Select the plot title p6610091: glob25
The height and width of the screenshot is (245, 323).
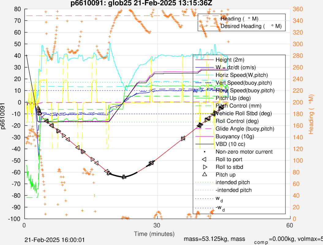141,3
